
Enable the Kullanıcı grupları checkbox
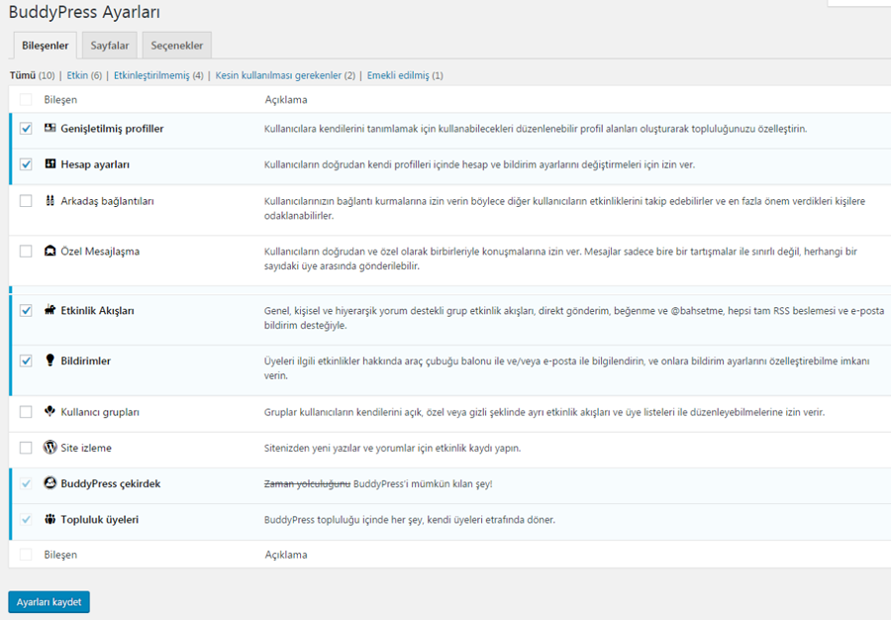[x=26, y=411]
